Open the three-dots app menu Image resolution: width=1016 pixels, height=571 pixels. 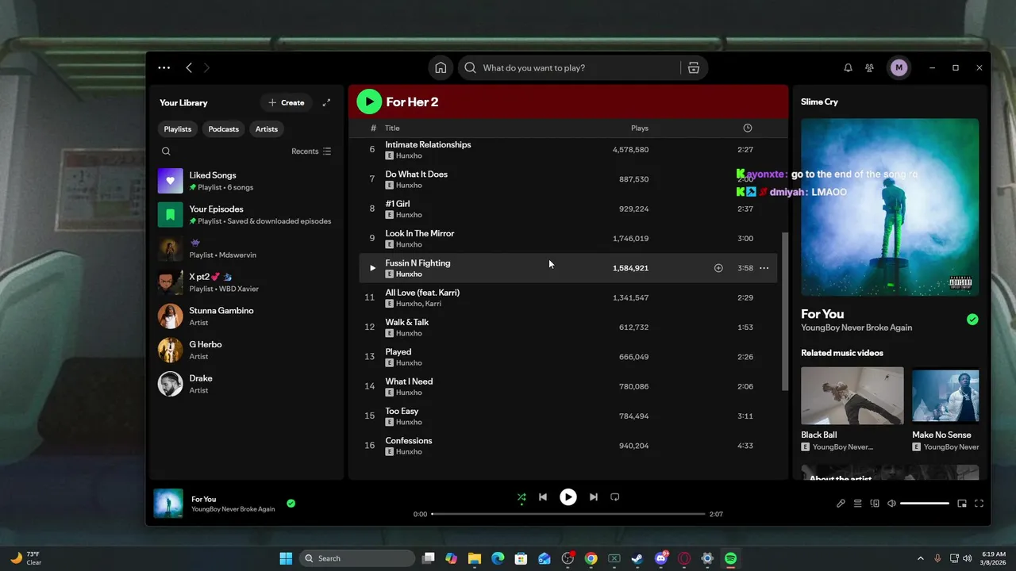[x=164, y=68]
